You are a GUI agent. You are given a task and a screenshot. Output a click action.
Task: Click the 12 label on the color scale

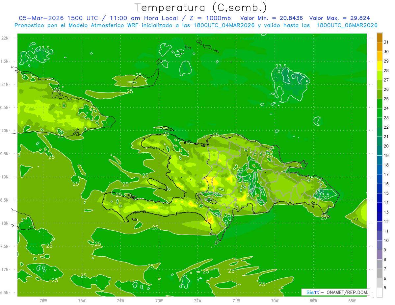(386, 221)
